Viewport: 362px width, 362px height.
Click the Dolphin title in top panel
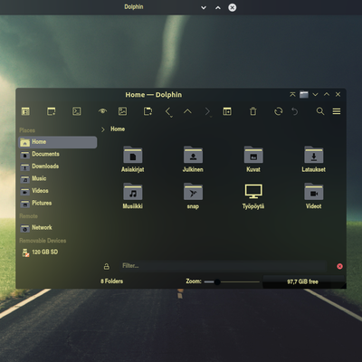click(x=134, y=7)
